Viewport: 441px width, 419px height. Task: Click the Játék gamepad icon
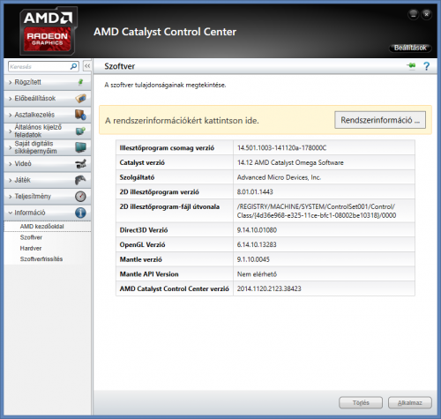pos(80,180)
